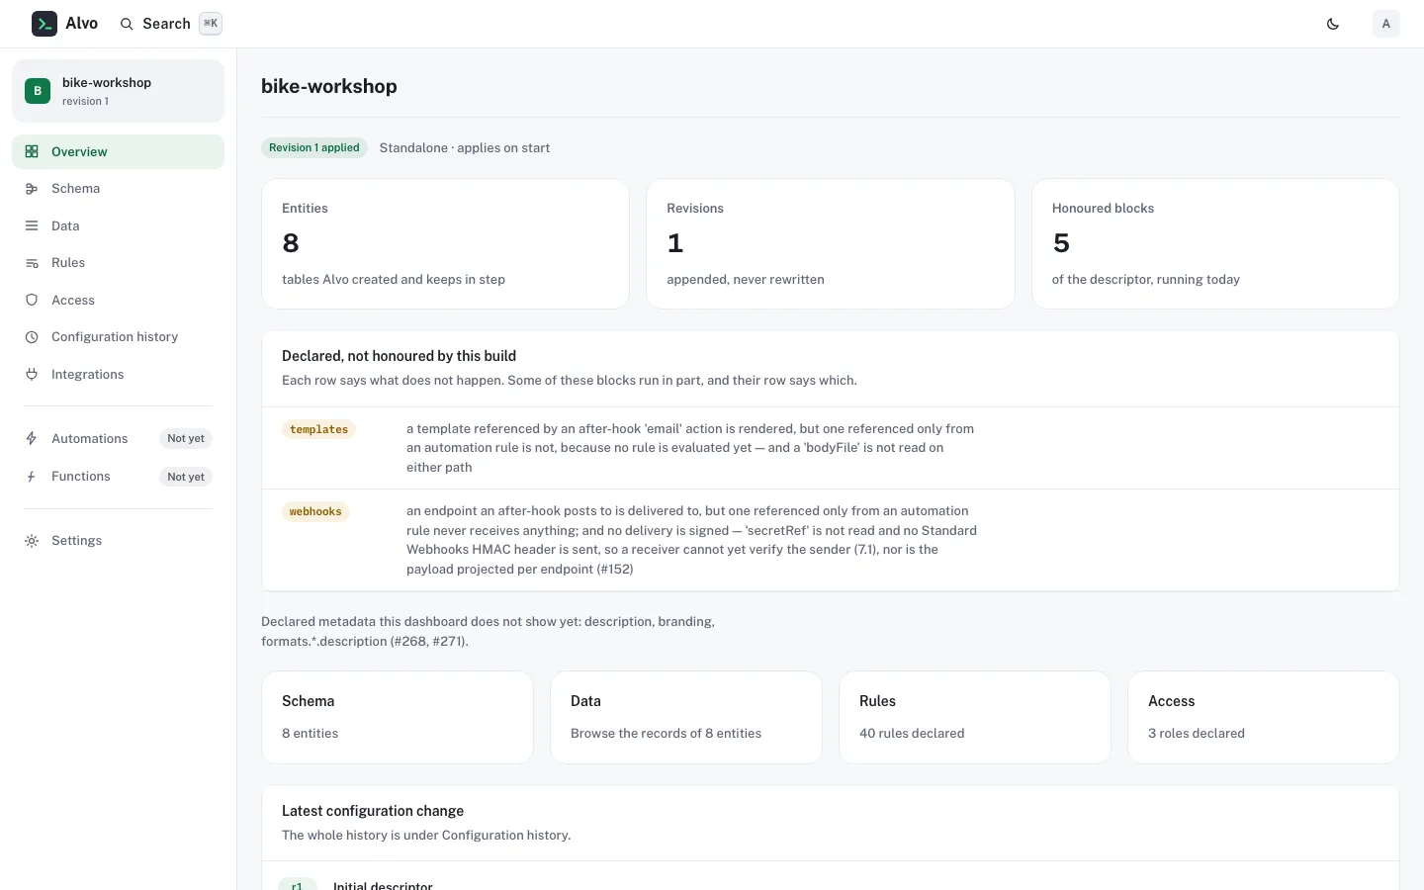Screen dimensions: 1424x890
Task: Click the Revisions stat card
Action: coord(831,243)
